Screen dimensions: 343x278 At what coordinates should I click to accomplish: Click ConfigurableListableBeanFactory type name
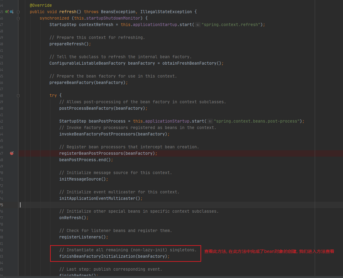88,63
